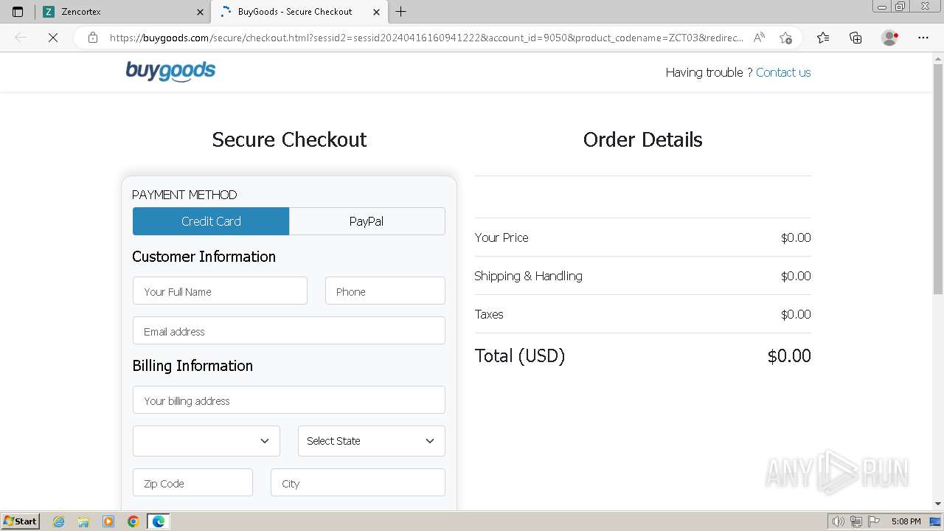Open Action Center flag icon
Image resolution: width=944 pixels, height=531 pixels.
tap(874, 521)
